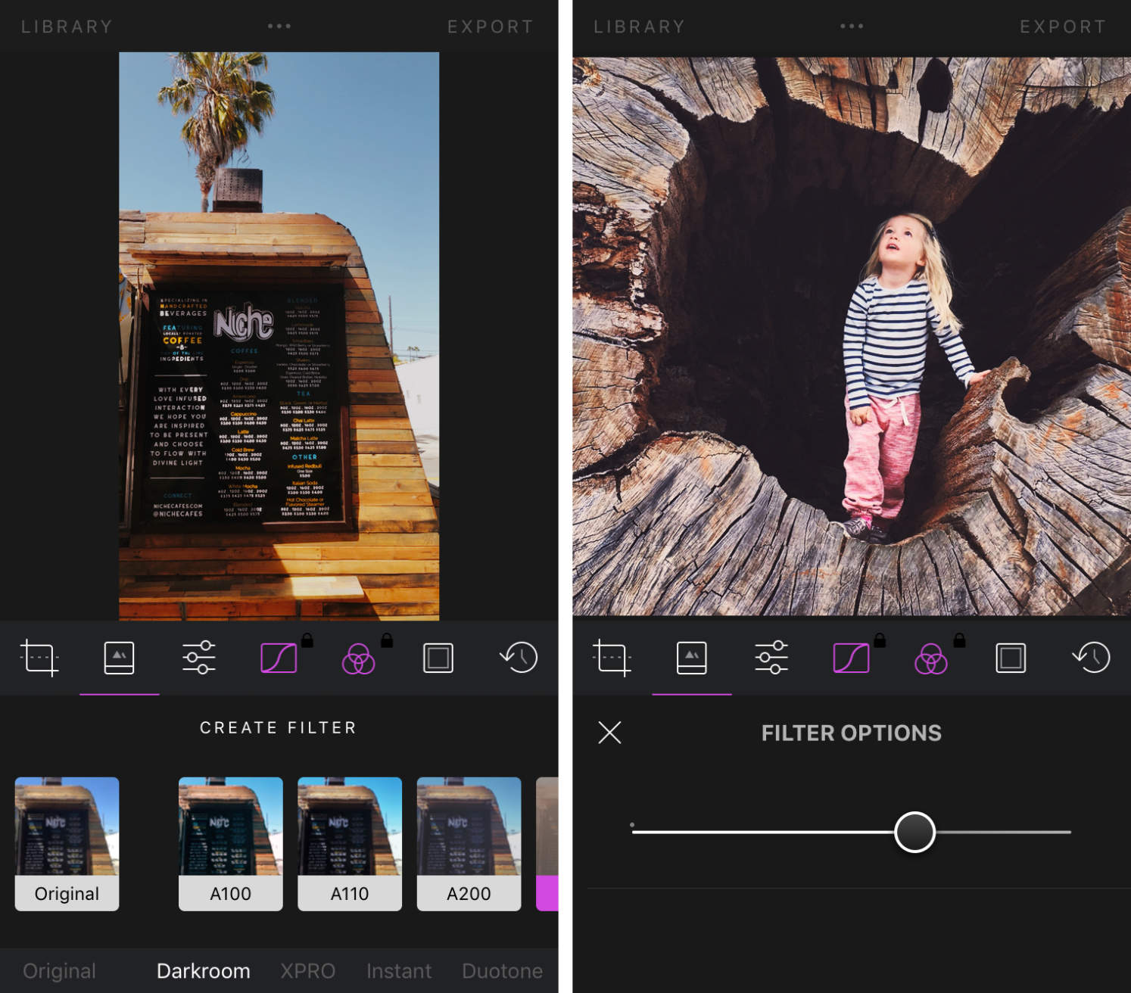
Task: Switch to the XPRO filter category
Action: (x=307, y=971)
